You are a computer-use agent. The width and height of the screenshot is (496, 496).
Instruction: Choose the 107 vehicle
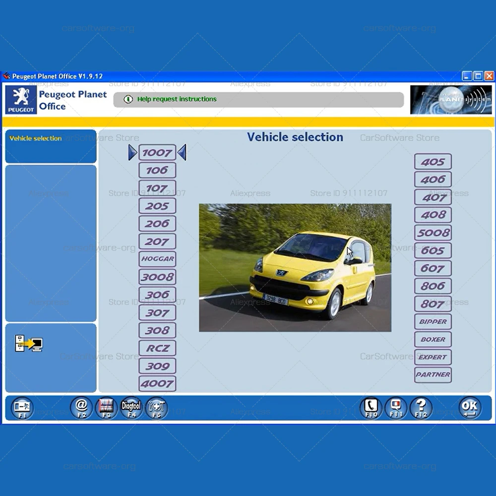157,188
